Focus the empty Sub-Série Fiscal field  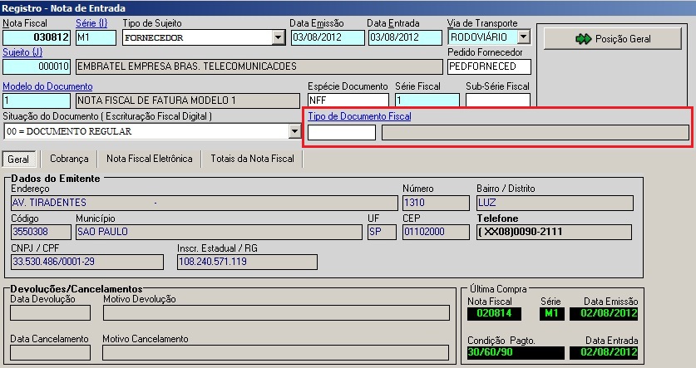pos(497,101)
